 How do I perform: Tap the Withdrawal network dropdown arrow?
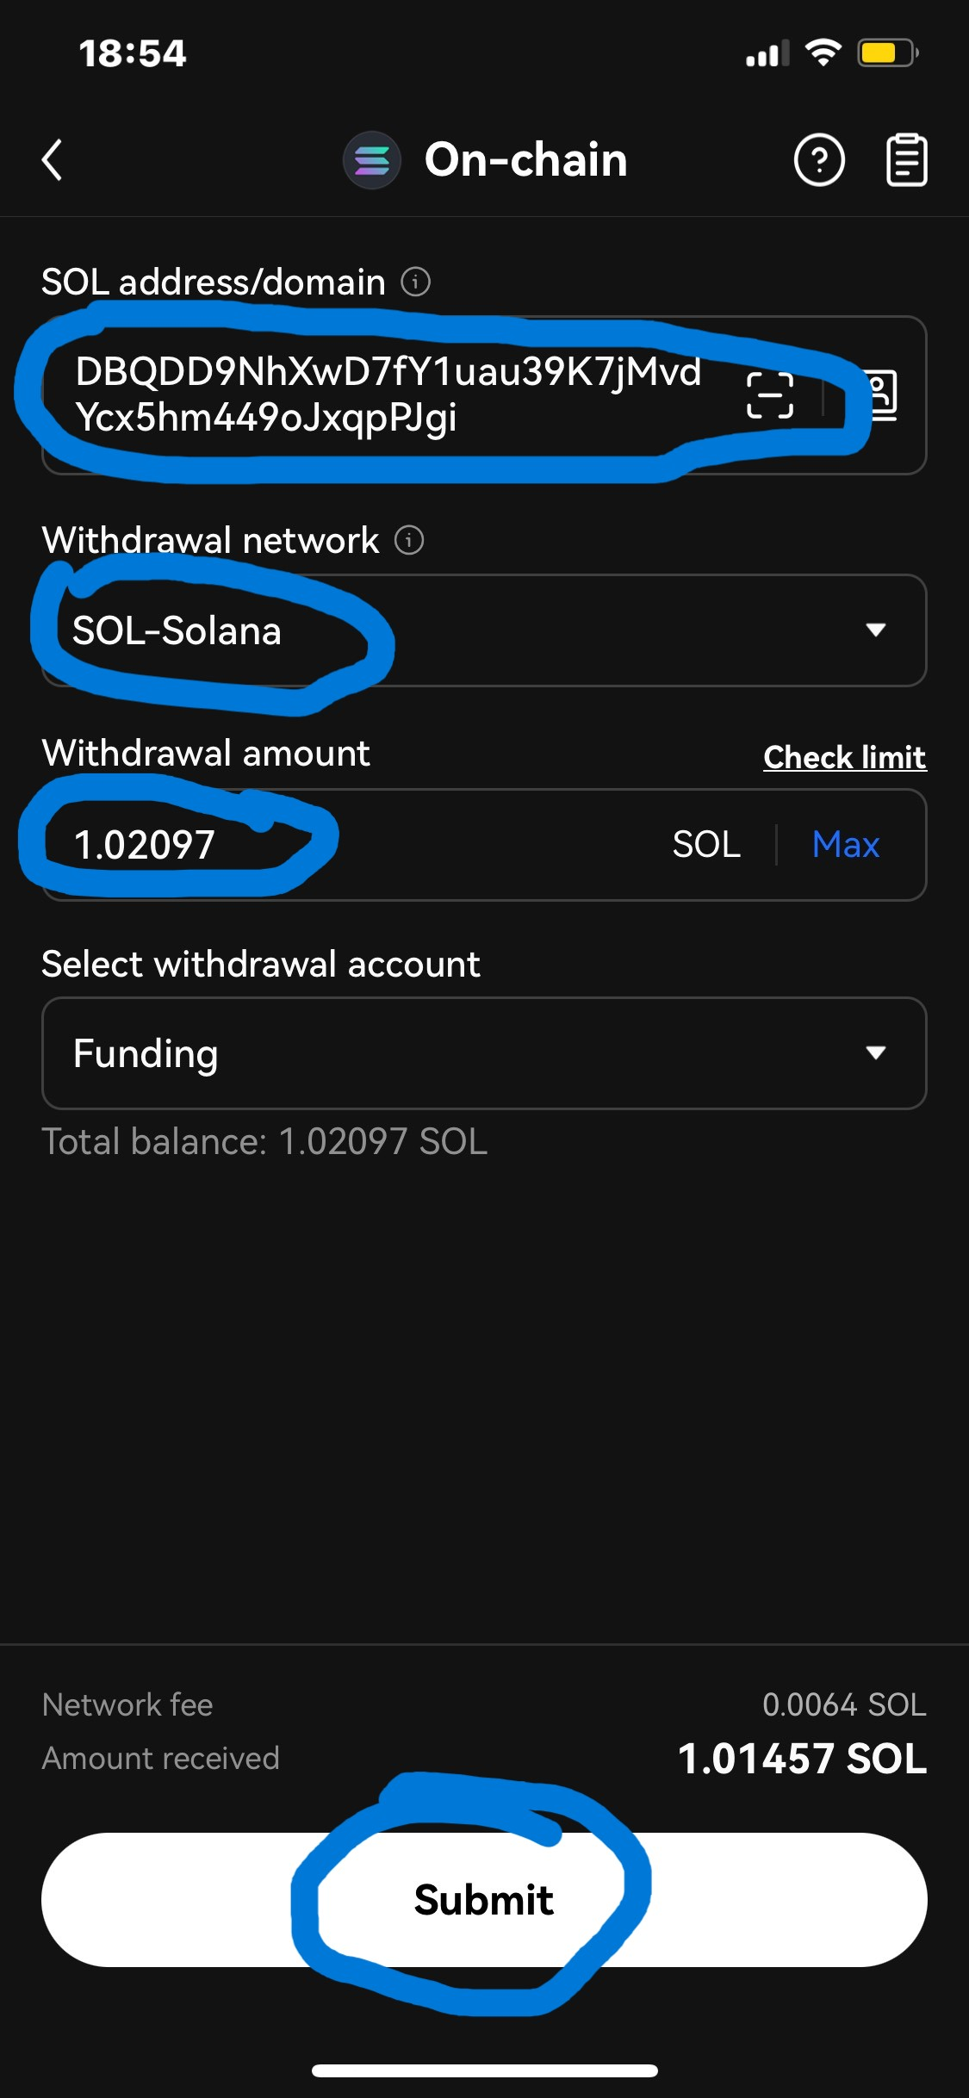875,630
